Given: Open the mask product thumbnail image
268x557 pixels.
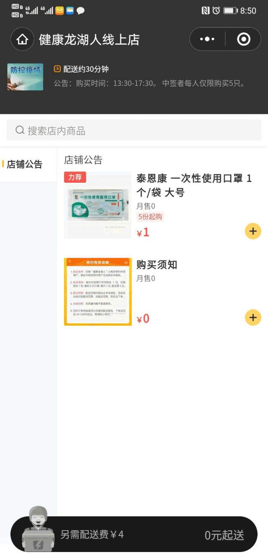Looking at the screenshot, I should click(x=98, y=205).
